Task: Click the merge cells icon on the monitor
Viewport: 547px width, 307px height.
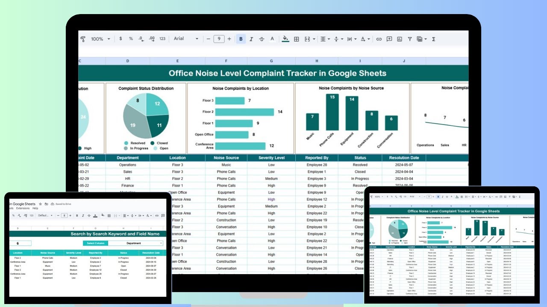Action: point(307,39)
